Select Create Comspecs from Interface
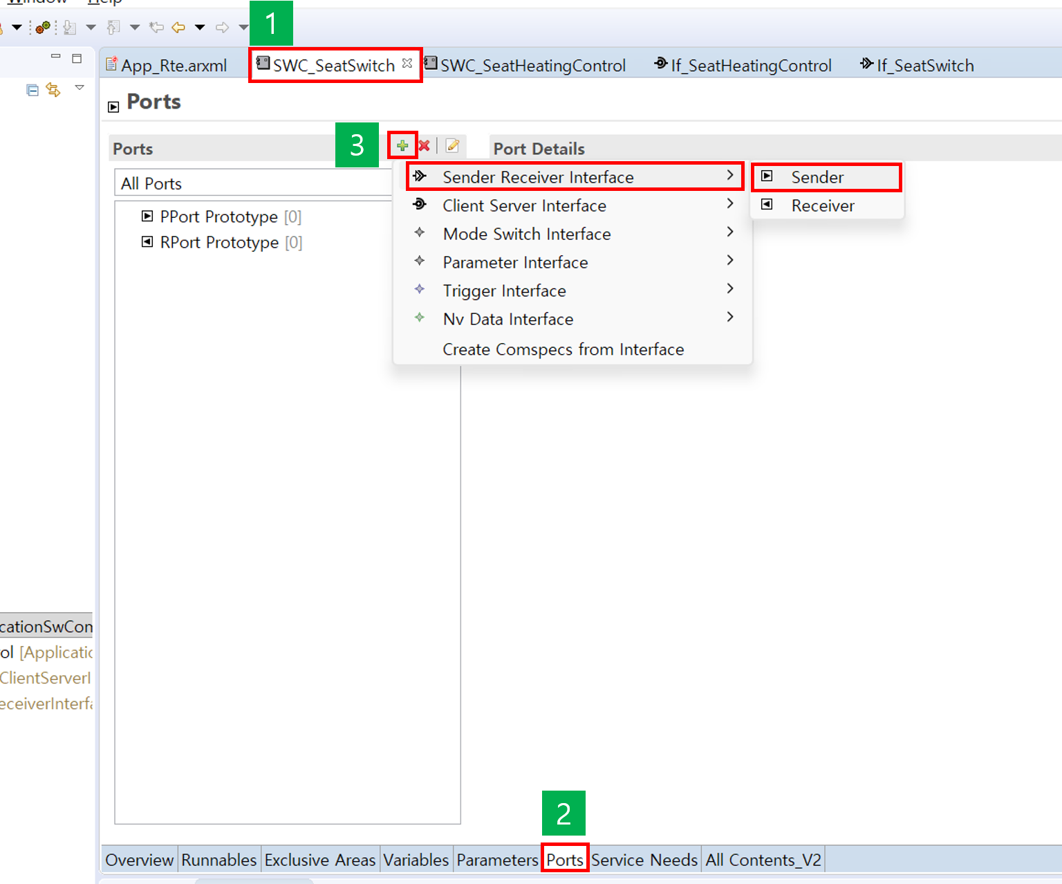This screenshot has width=1062, height=884. [x=563, y=350]
